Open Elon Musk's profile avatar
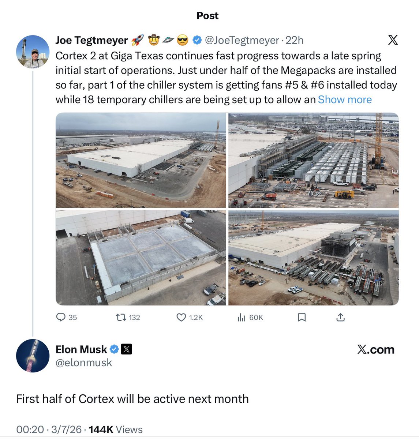The width and height of the screenshot is (419, 439). tap(33, 354)
